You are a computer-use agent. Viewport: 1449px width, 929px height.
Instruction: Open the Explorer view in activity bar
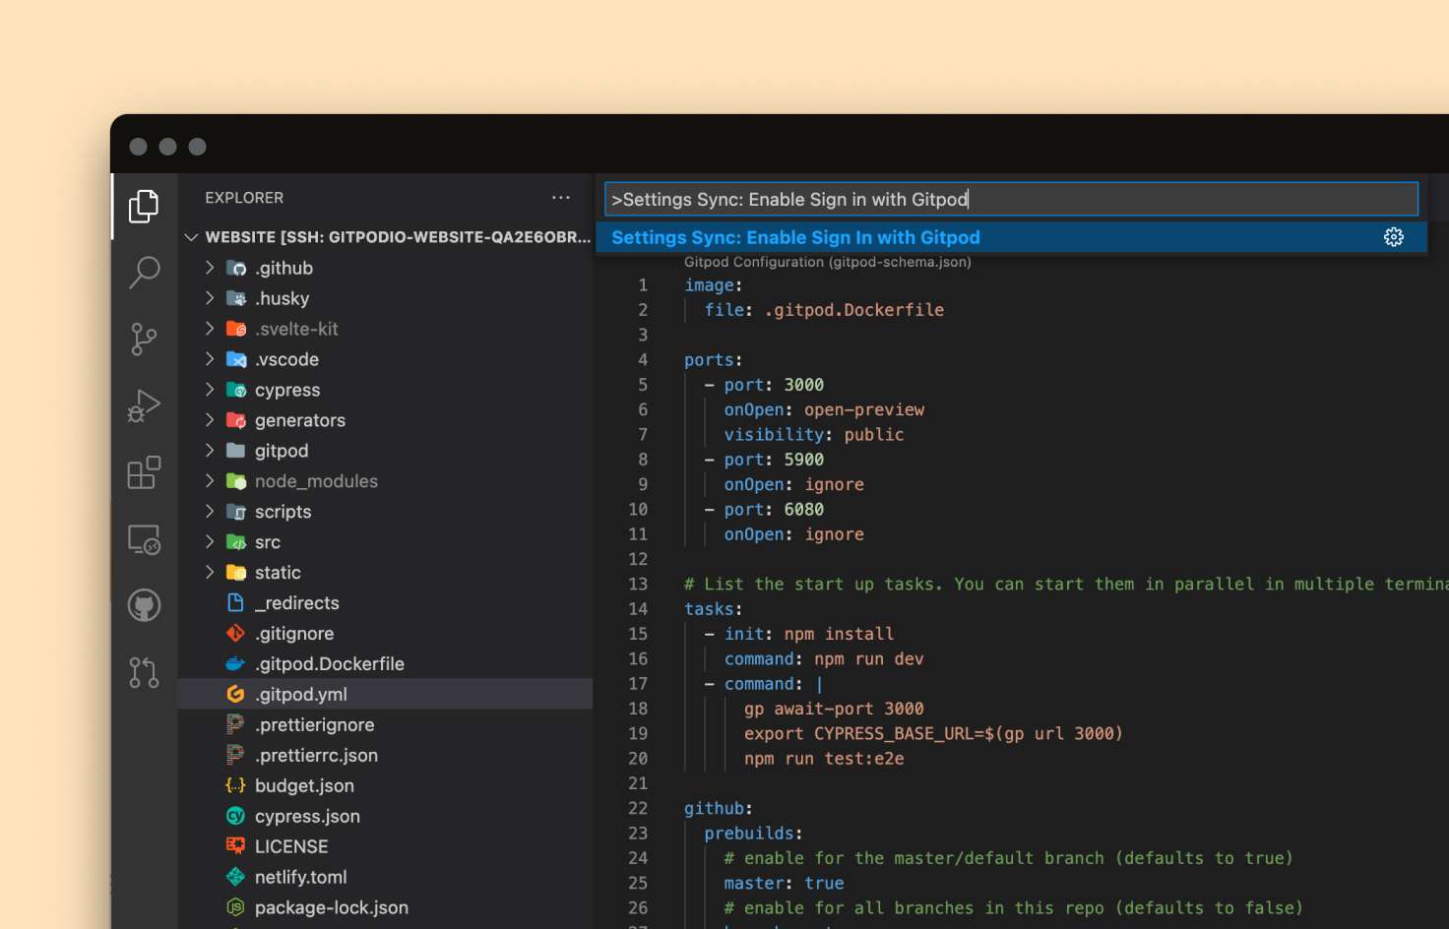[144, 206]
